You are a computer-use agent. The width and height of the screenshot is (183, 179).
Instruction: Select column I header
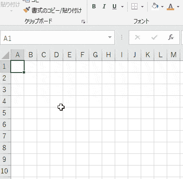(x=122, y=55)
